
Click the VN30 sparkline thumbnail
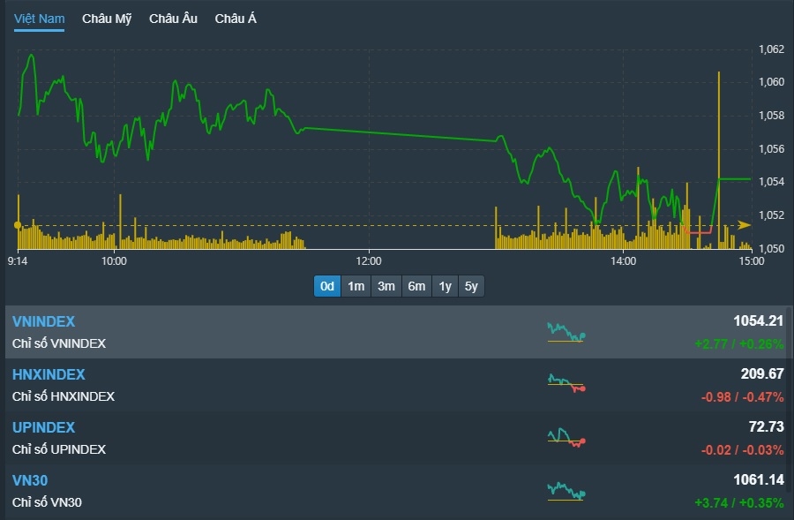tap(566, 491)
